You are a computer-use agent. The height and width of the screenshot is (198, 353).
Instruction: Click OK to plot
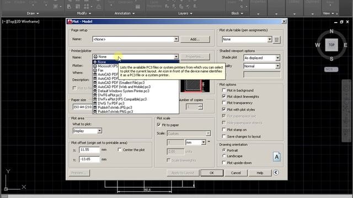point(212,173)
